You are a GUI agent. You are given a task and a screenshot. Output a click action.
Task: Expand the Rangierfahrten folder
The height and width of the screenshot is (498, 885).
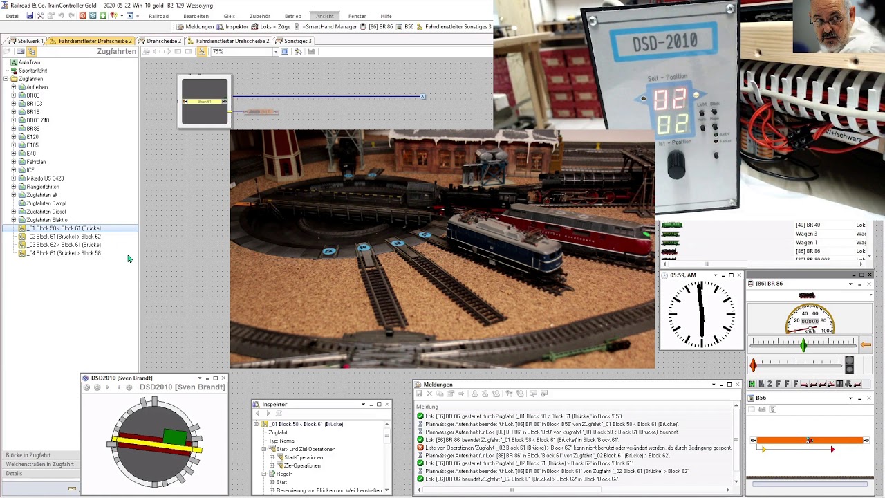pos(13,187)
